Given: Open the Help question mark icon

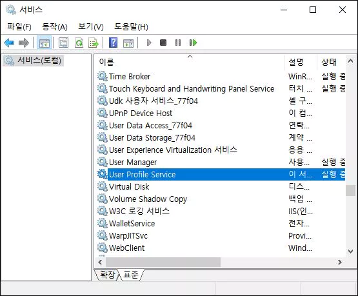Looking at the screenshot, I should tap(114, 43).
